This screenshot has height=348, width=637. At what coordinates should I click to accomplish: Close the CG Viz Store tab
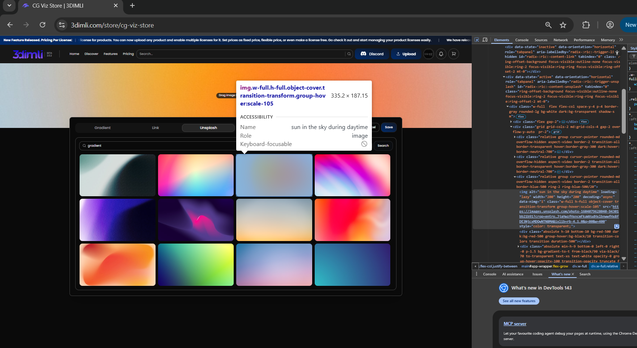(x=116, y=5)
